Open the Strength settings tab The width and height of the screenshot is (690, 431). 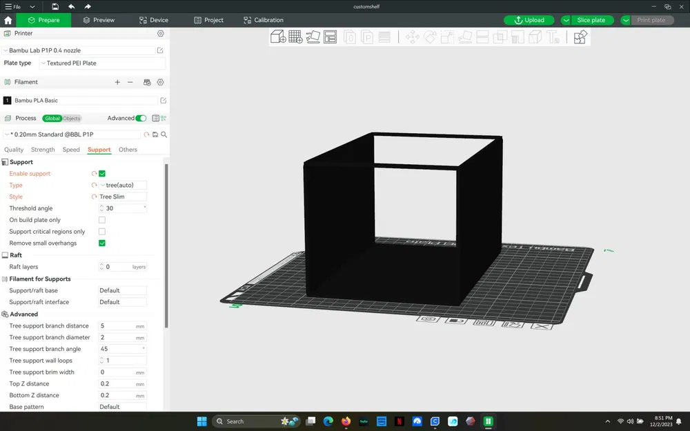[43, 150]
